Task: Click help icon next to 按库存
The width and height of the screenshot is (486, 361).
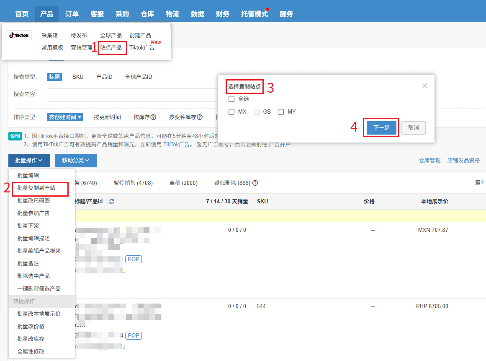Action: [153, 117]
